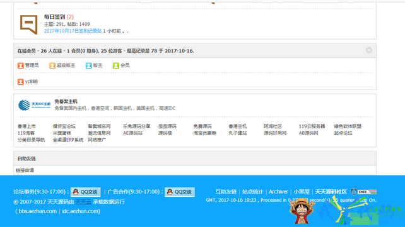Visit the 阿鸿社区 link
Screen dimensions: 405x227
pos(273,126)
